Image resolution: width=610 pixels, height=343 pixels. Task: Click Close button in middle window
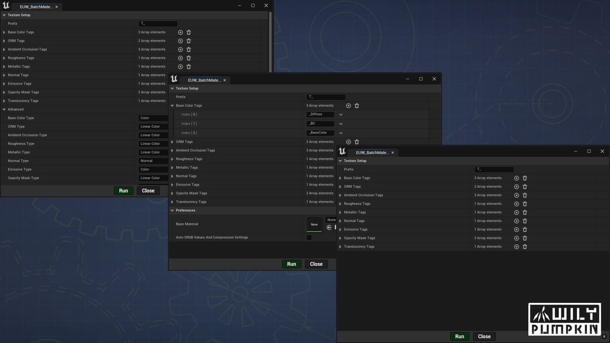click(316, 264)
